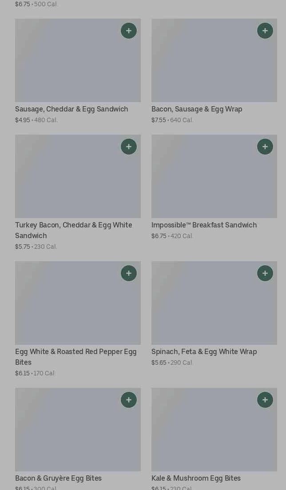286x490 pixels.
Task: Add Impossible Breakfast Sandwich with plus icon
Action: point(265,147)
